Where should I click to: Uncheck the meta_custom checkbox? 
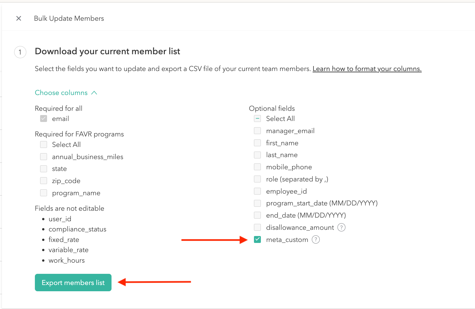click(258, 240)
